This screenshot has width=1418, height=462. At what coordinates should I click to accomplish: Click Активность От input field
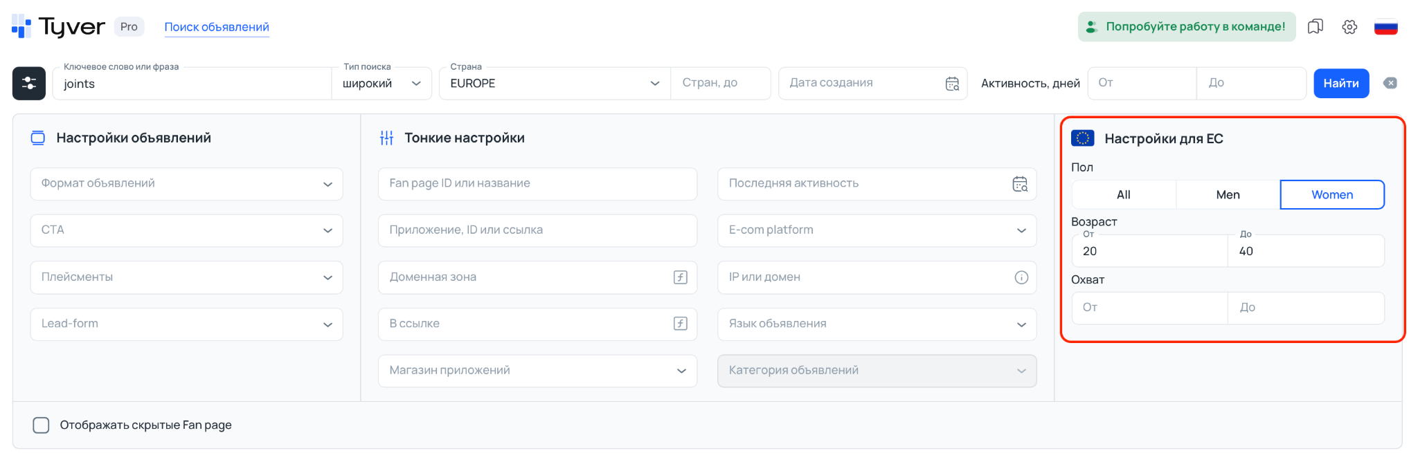(x=1142, y=83)
